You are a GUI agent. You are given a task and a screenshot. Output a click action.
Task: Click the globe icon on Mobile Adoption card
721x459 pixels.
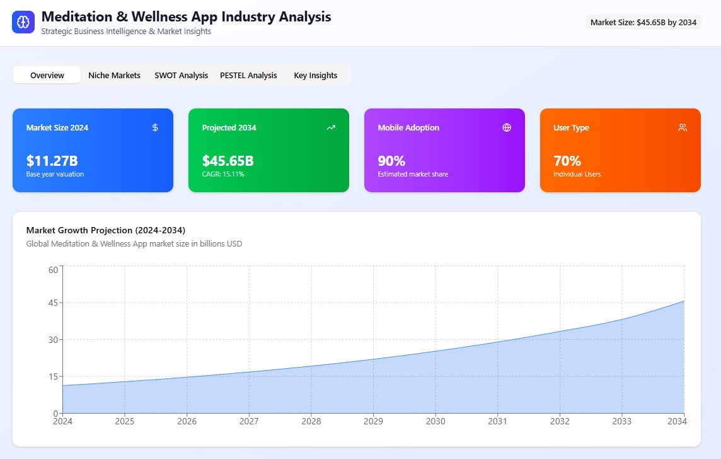click(x=507, y=127)
